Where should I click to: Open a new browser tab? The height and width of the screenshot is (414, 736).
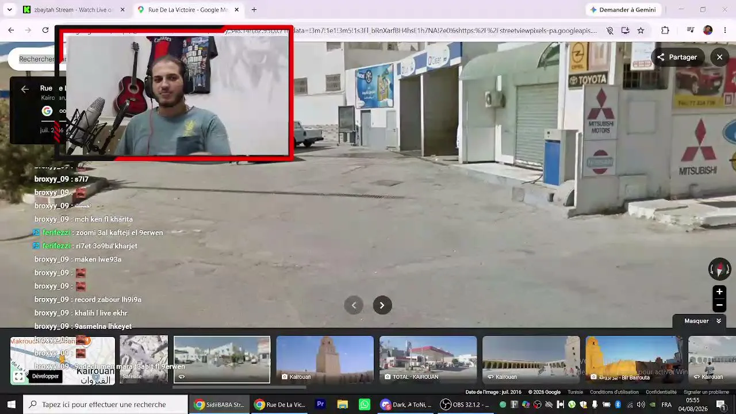(254, 10)
